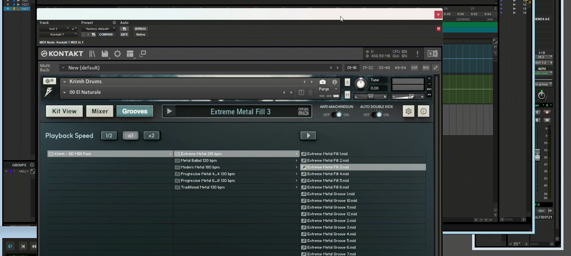Solo the mixer channel with the S button
This screenshot has width=571, height=256.
pyautogui.click(x=537, y=120)
